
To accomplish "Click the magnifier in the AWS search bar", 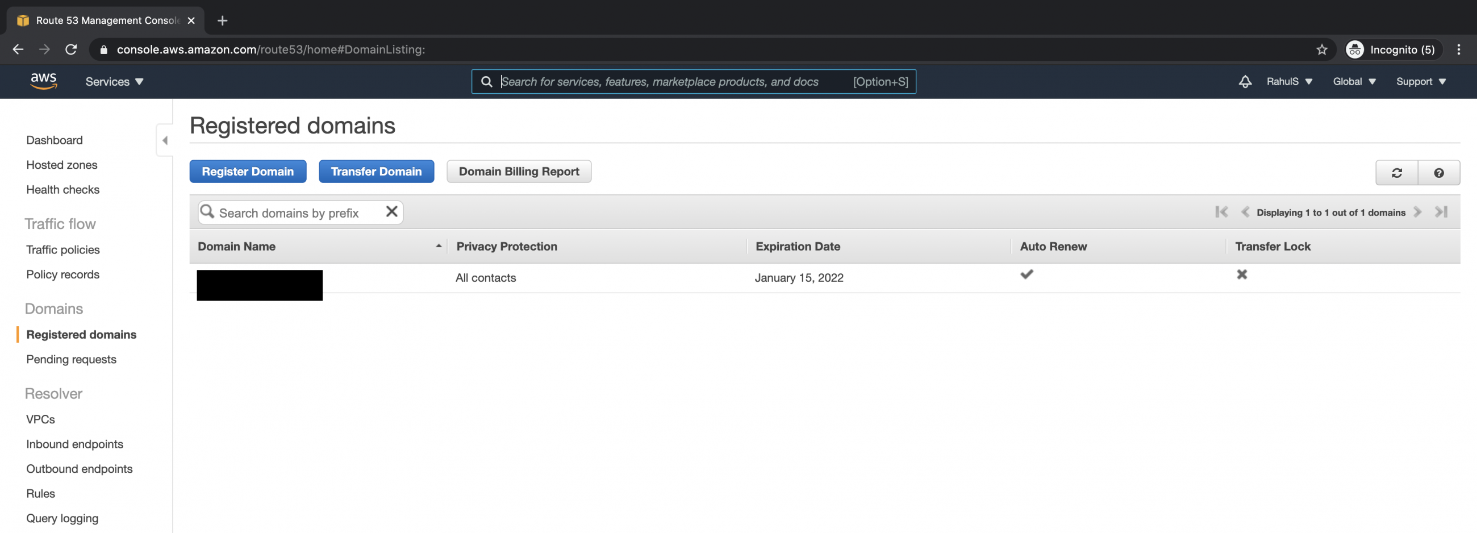I will coord(487,81).
